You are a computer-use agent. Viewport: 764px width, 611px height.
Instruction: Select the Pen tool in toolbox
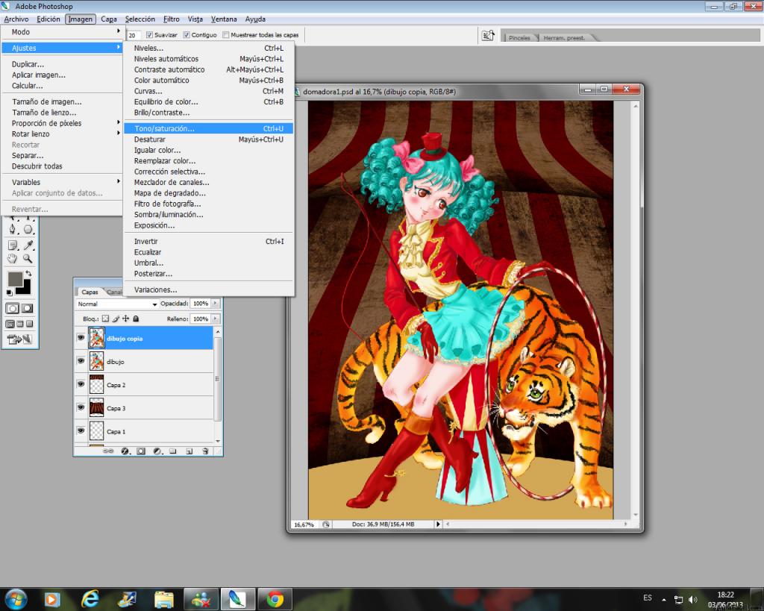pyautogui.click(x=13, y=229)
